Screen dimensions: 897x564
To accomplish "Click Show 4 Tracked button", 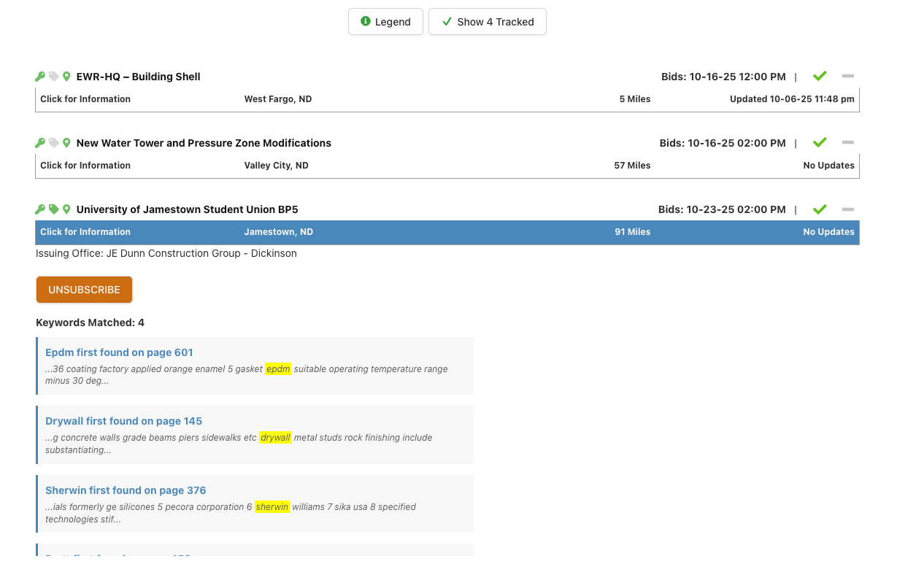I will [x=487, y=22].
